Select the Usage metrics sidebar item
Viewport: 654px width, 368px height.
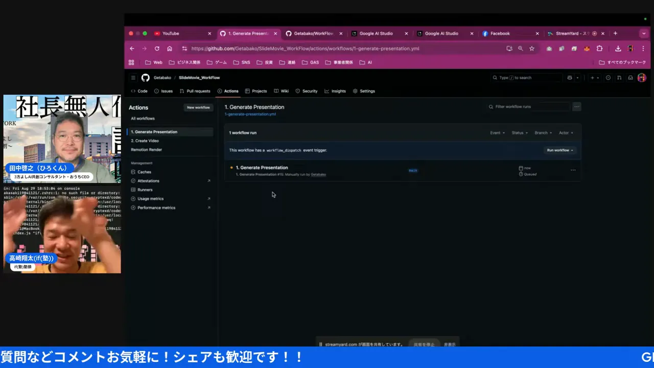coord(150,198)
